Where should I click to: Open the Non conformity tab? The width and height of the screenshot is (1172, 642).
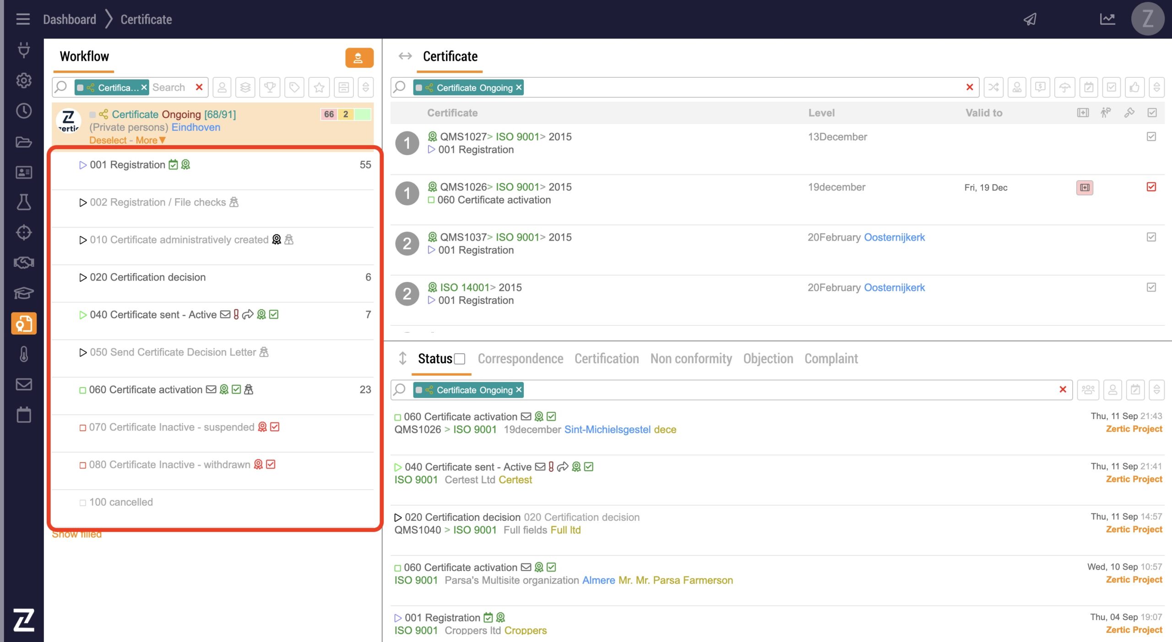690,359
